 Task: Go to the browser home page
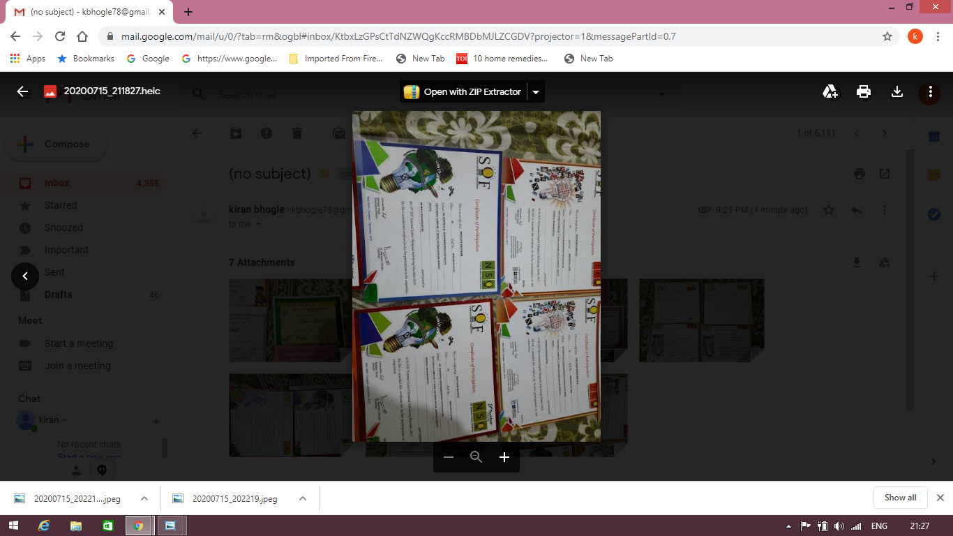82,36
